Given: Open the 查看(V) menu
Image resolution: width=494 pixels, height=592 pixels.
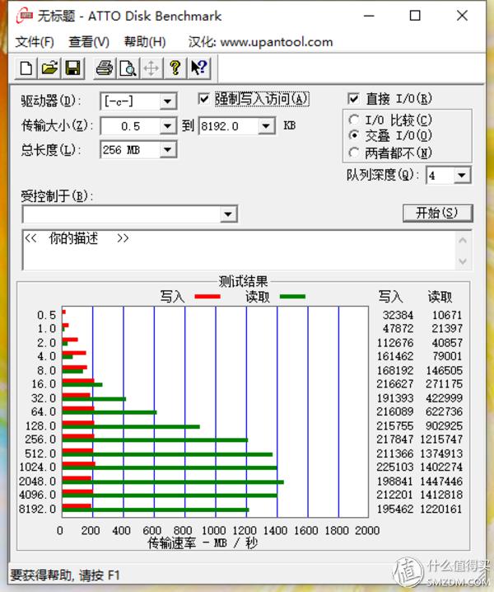Looking at the screenshot, I should 89,42.
